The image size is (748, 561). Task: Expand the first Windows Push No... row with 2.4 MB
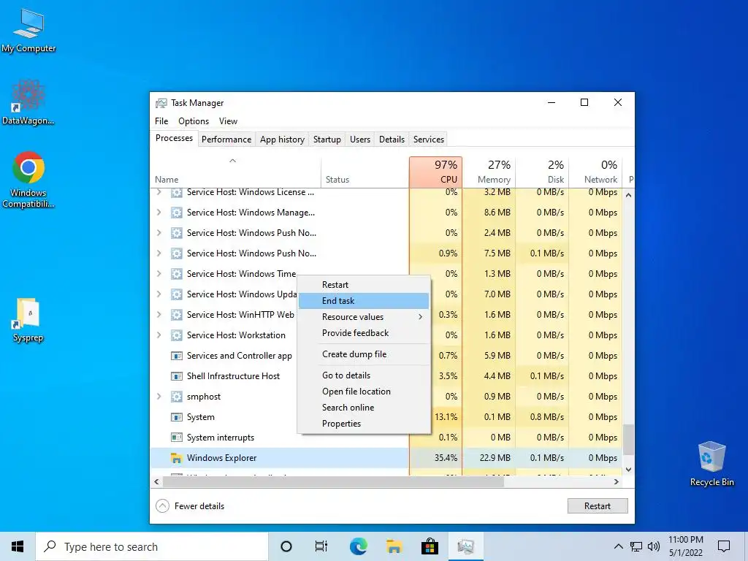(159, 233)
